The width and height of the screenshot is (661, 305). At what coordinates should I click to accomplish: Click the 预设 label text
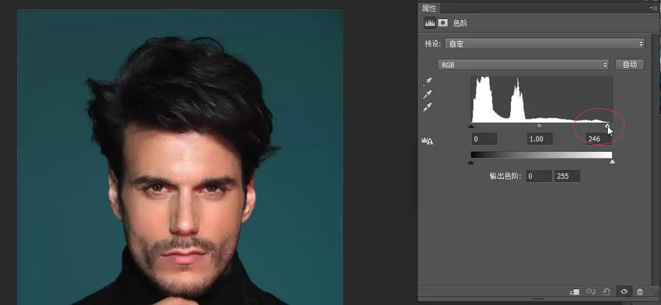(x=432, y=44)
